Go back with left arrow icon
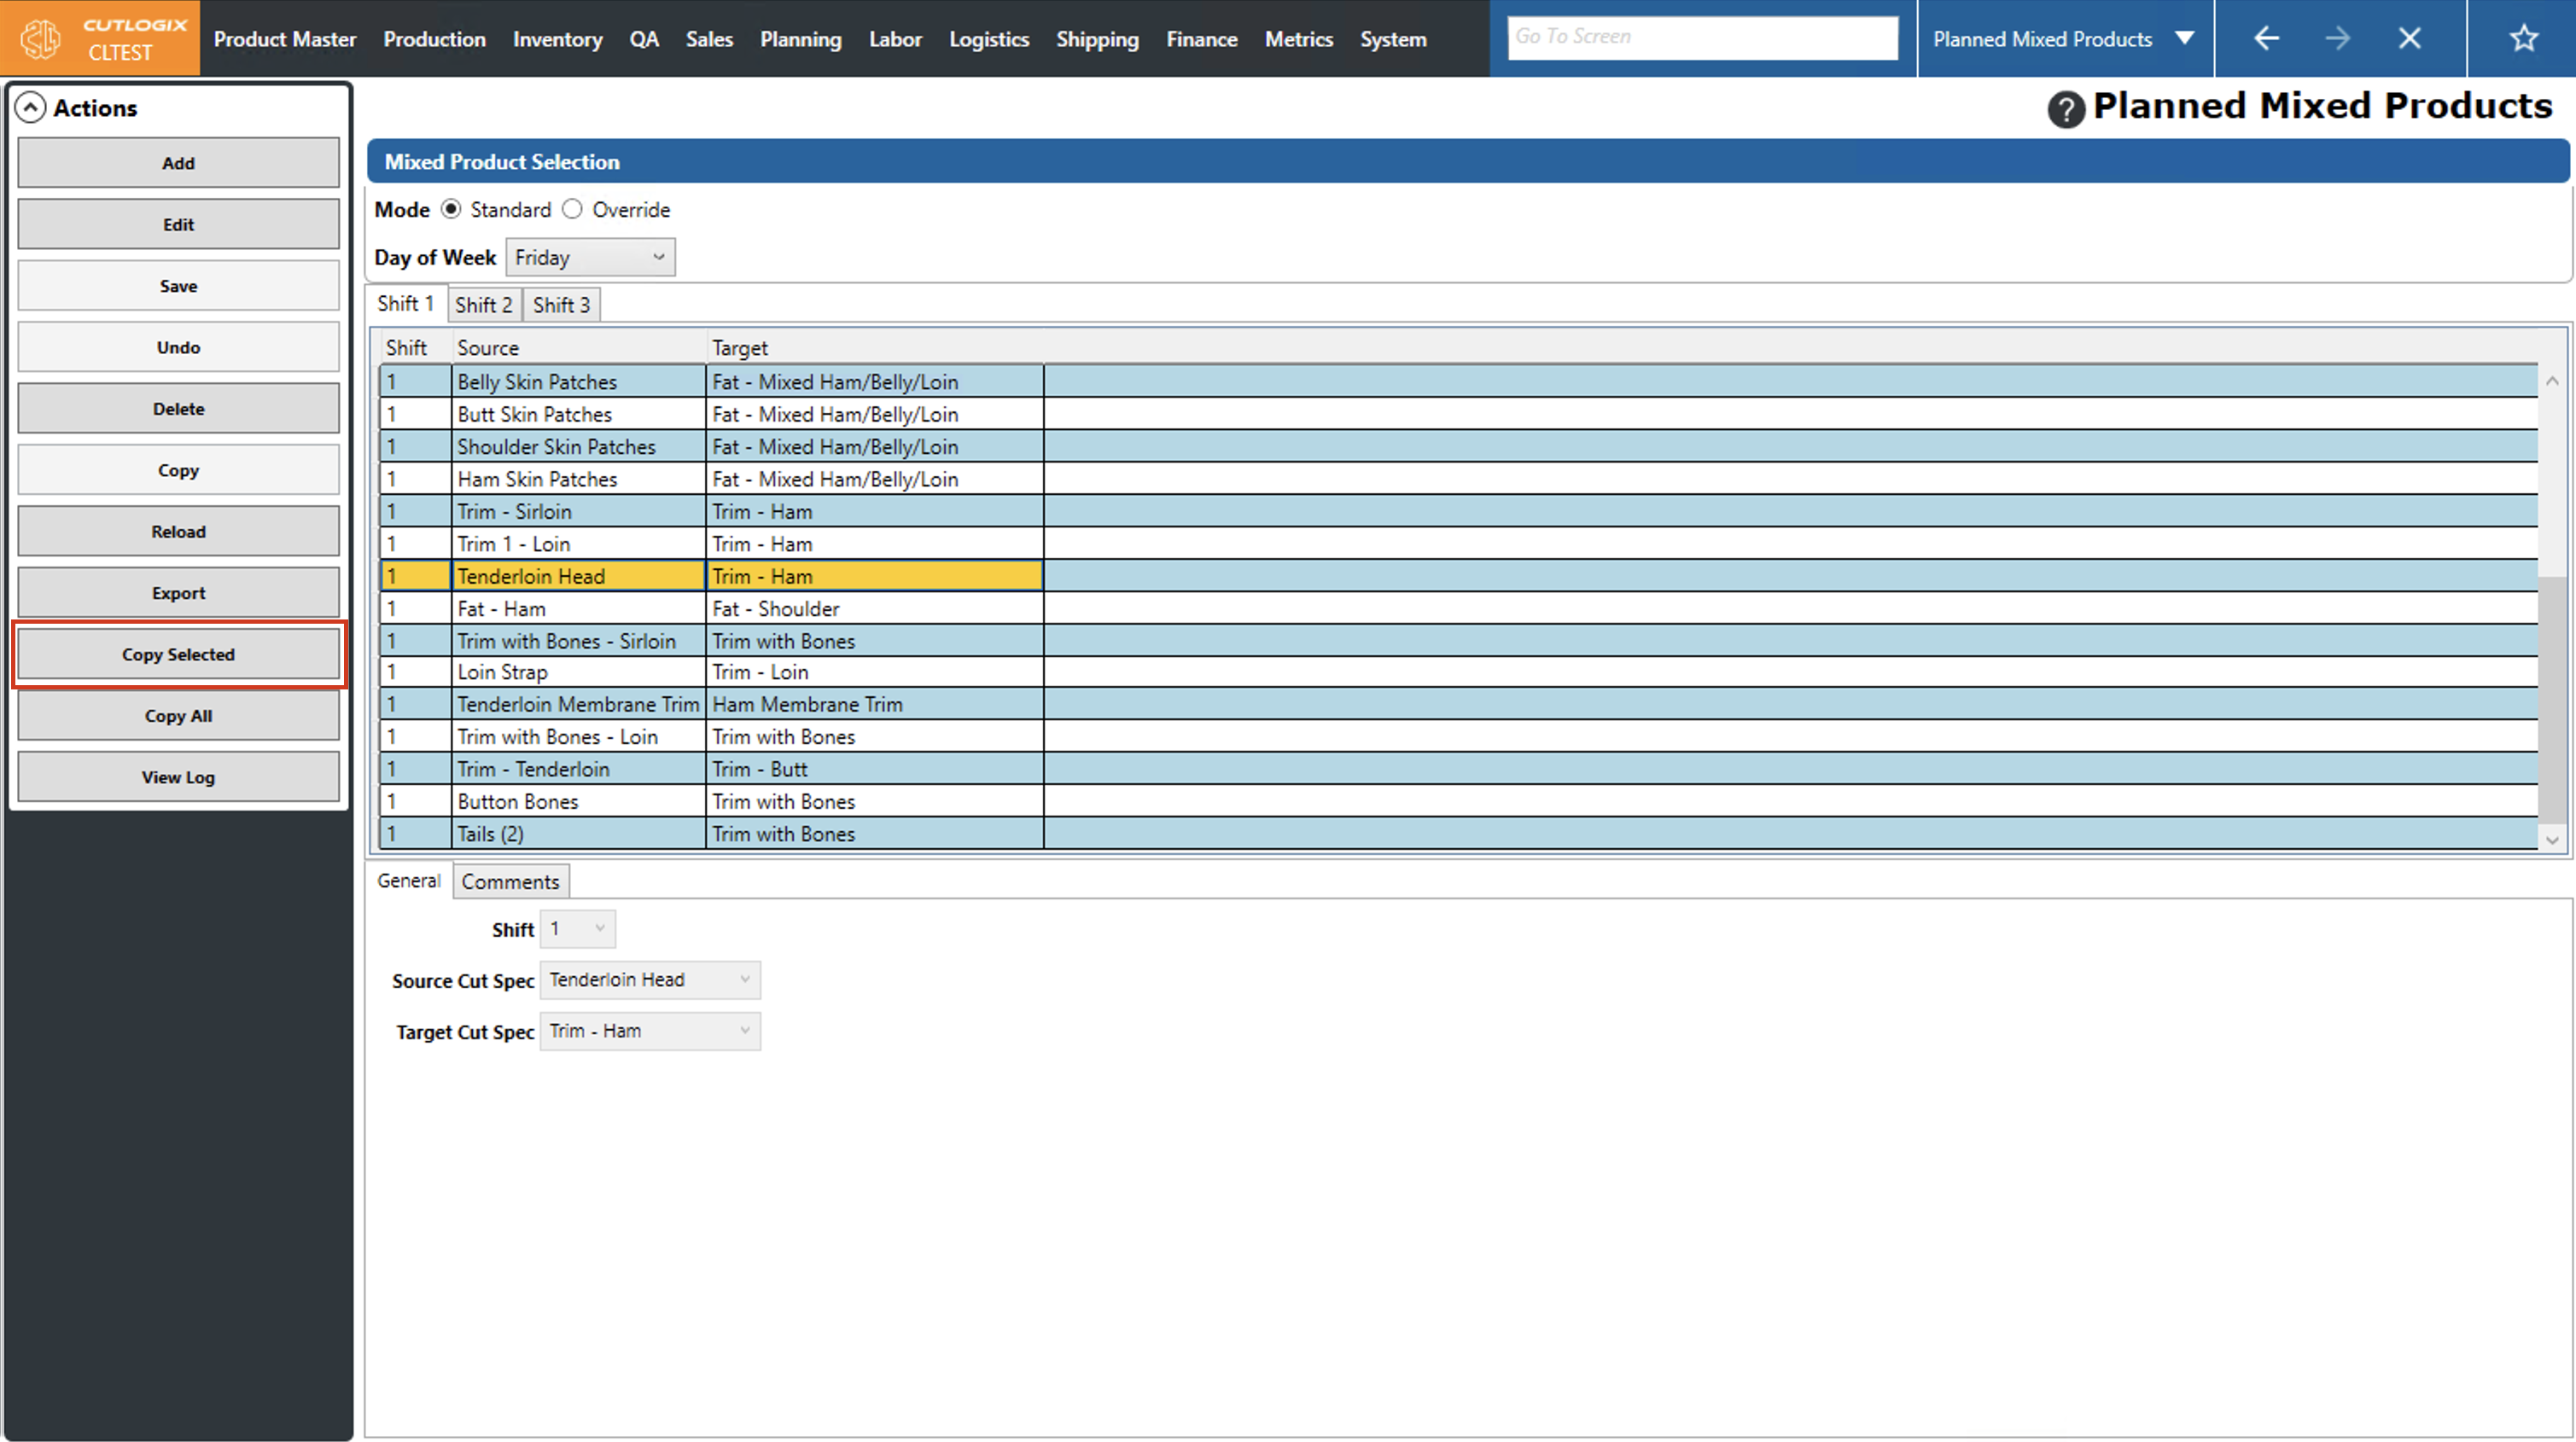Viewport: 2576px width, 1442px height. [2266, 38]
